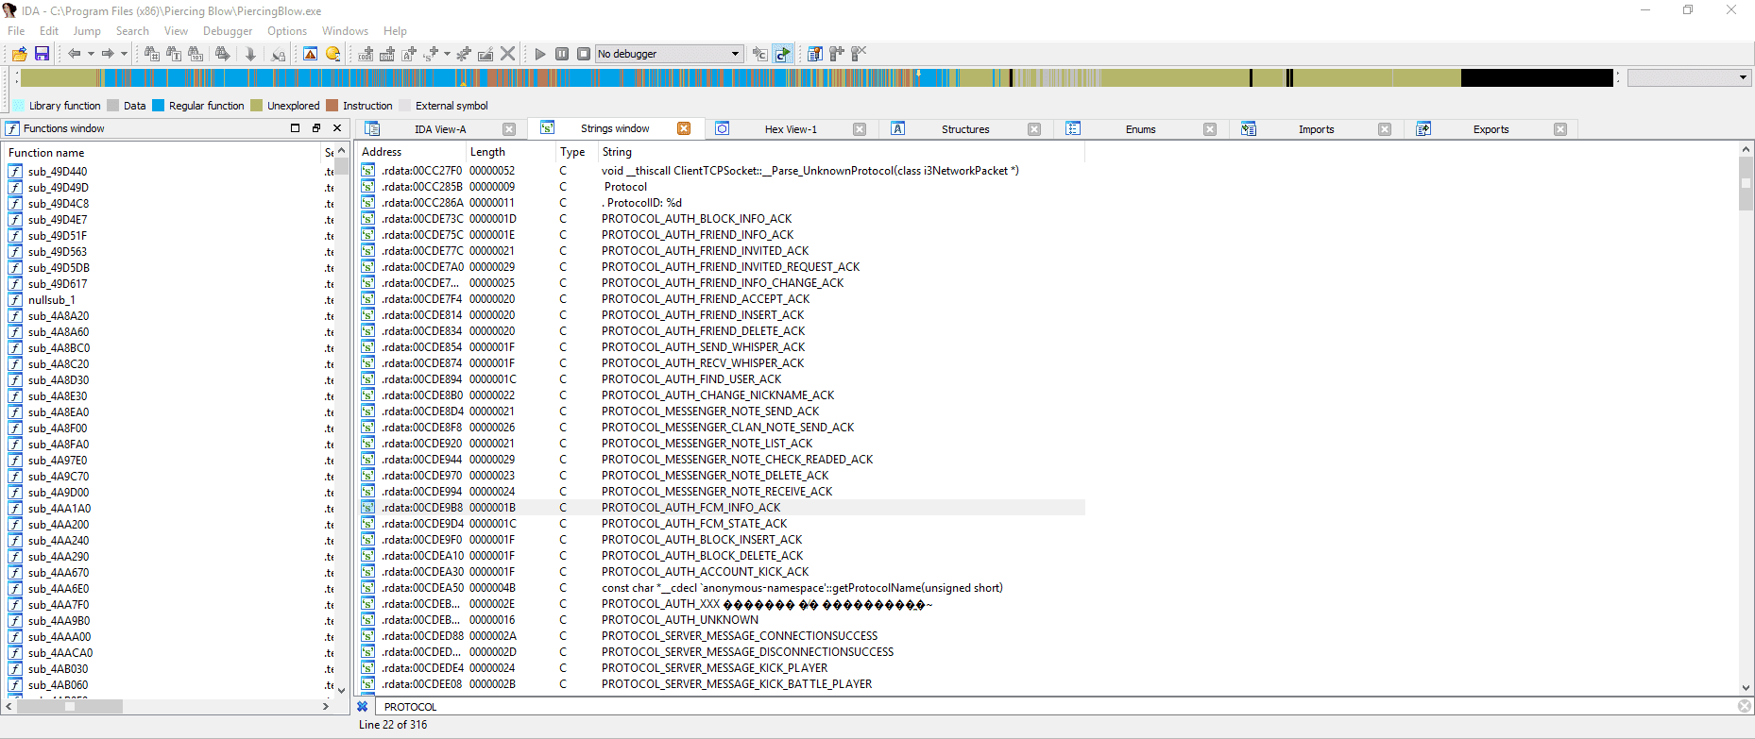Open the Options menu
Screen dimensions: 1755x739
pyautogui.click(x=287, y=30)
